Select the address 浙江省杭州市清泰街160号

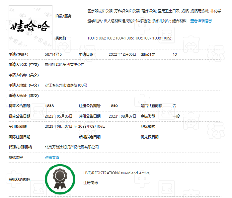click(x=66, y=85)
